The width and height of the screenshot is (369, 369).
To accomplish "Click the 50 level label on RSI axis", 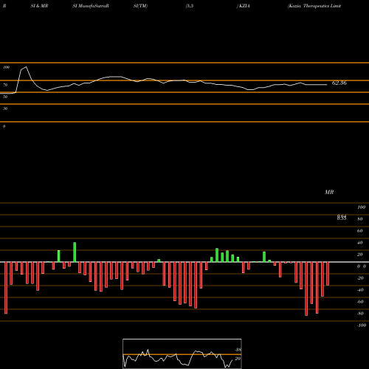I will (5, 97).
